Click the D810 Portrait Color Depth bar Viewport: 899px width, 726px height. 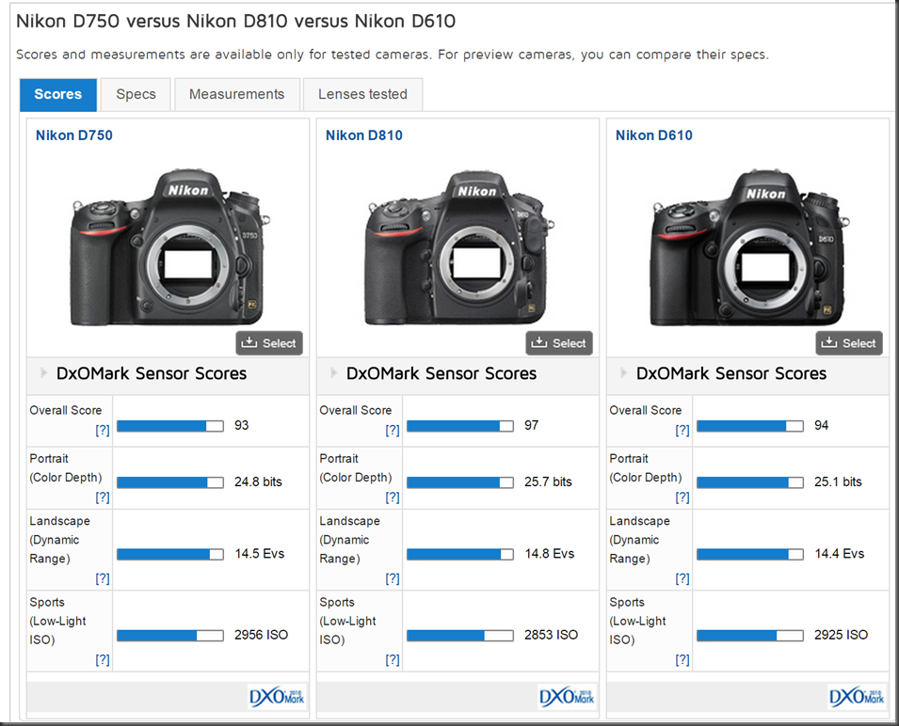460,482
